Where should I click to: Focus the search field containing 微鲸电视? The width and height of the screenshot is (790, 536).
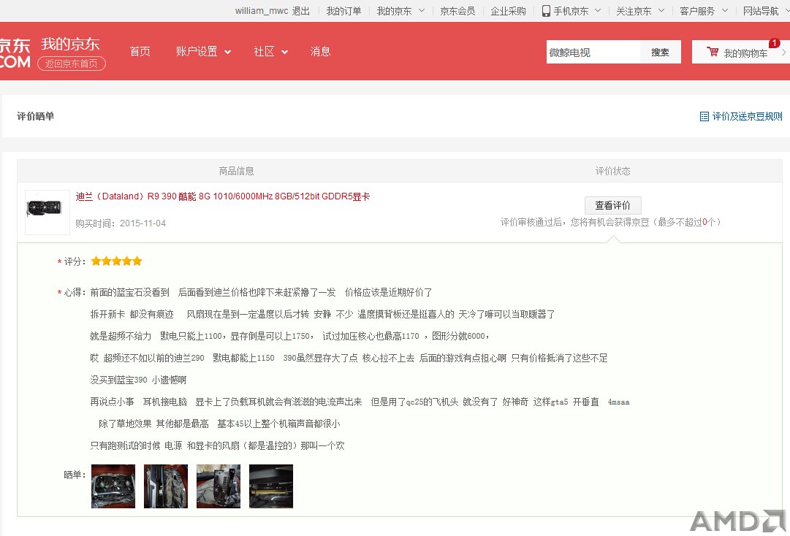pos(593,52)
